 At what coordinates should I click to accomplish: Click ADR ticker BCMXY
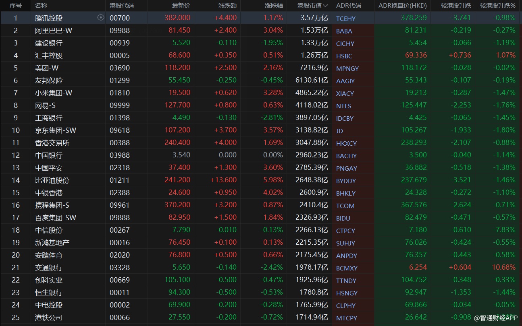[347, 268]
